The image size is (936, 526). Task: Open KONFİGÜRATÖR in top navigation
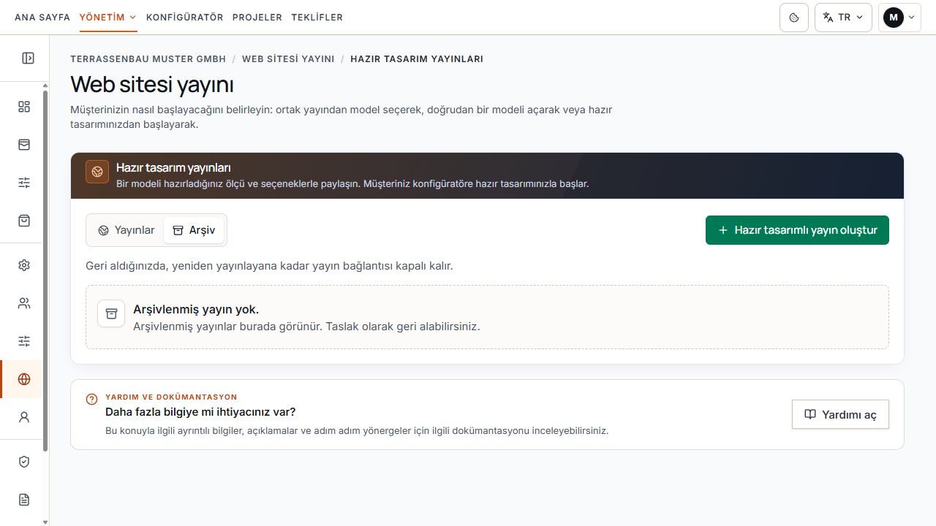(185, 18)
